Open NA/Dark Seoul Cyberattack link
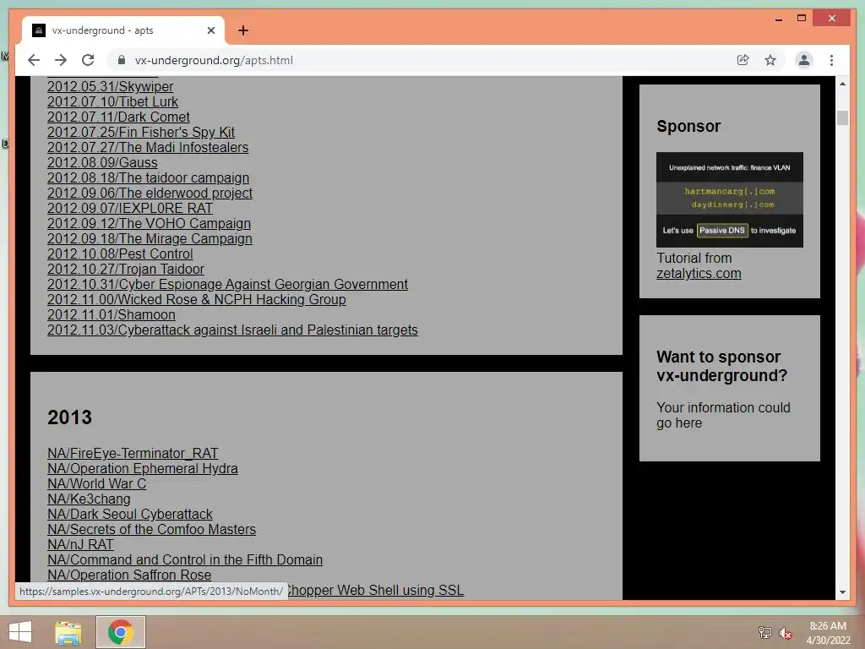The width and height of the screenshot is (865, 649). tap(130, 514)
